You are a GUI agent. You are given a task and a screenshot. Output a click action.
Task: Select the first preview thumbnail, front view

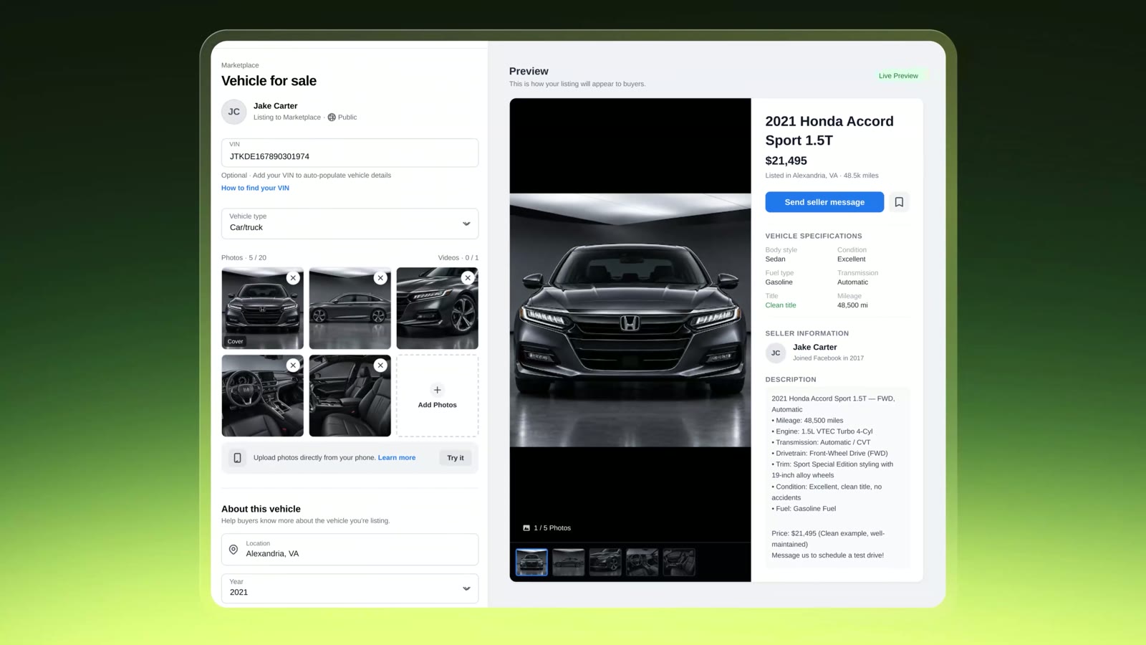point(531,563)
